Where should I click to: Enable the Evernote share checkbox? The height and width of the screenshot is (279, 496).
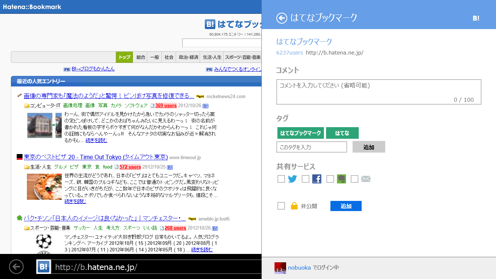330,179
